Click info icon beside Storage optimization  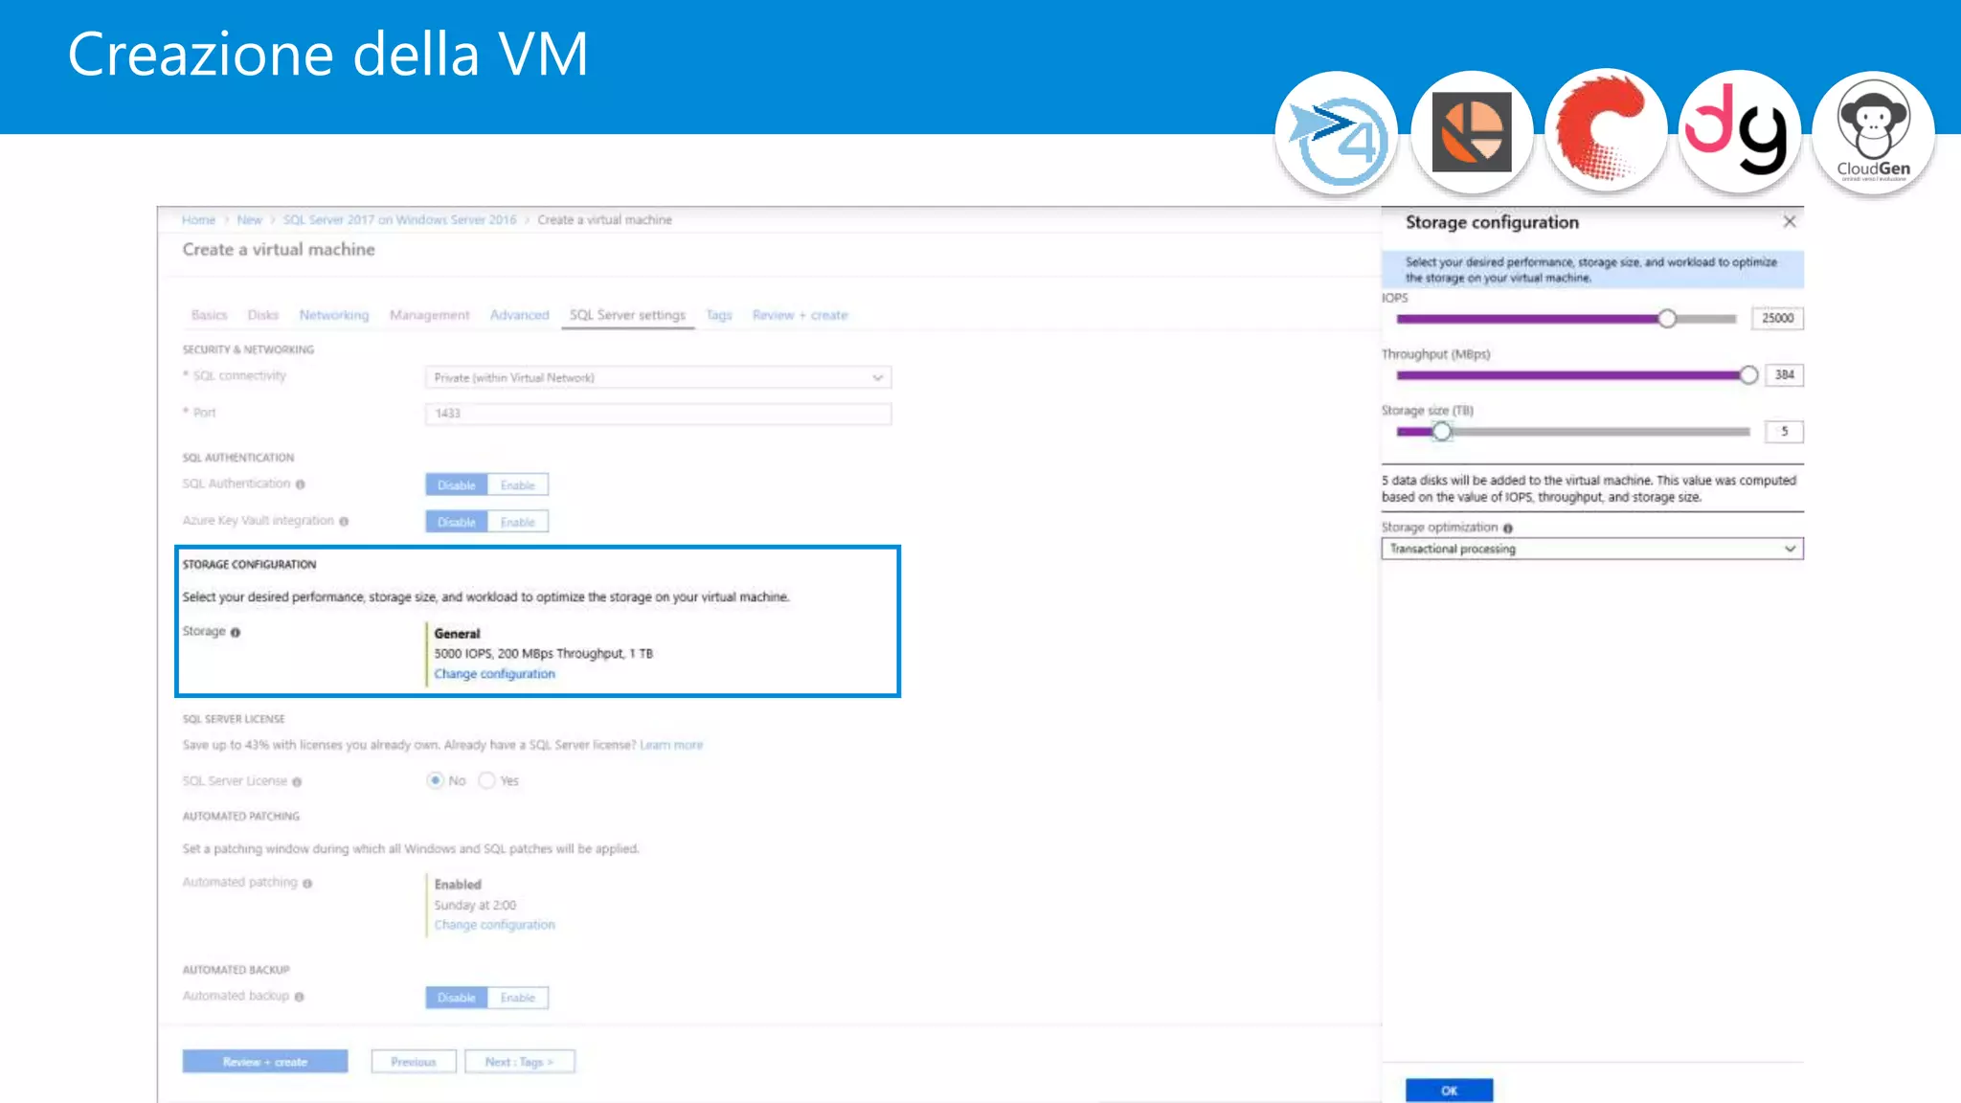(x=1508, y=529)
